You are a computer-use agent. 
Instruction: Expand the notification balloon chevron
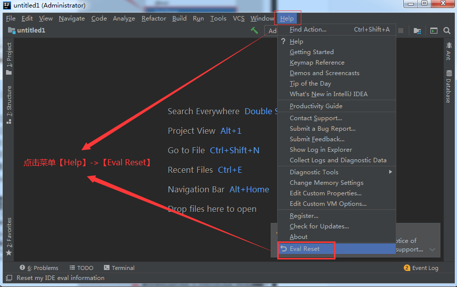tap(432, 249)
